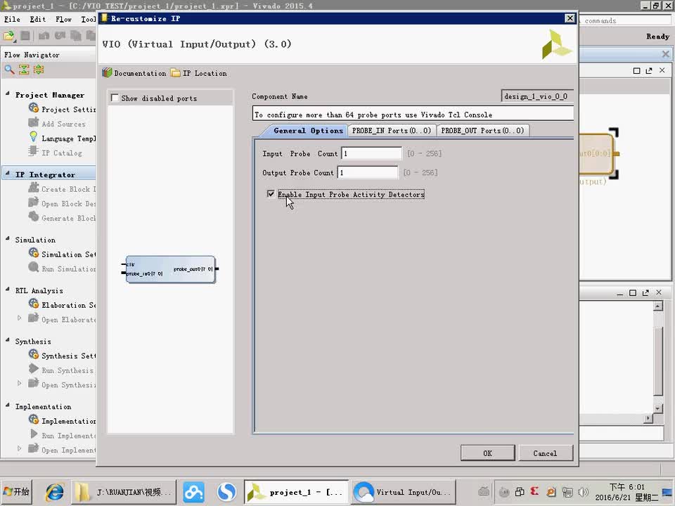The image size is (675, 506).
Task: Open the J:\RUANJIAN folder taskbar button
Action: point(124,492)
